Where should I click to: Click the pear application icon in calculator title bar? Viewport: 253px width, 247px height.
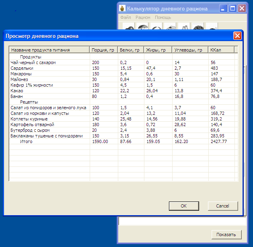point(122,8)
